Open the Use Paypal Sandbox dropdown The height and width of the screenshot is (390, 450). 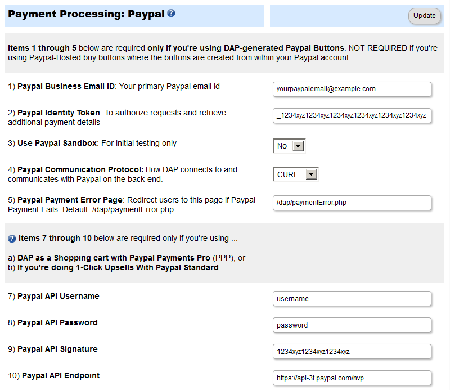(289, 146)
